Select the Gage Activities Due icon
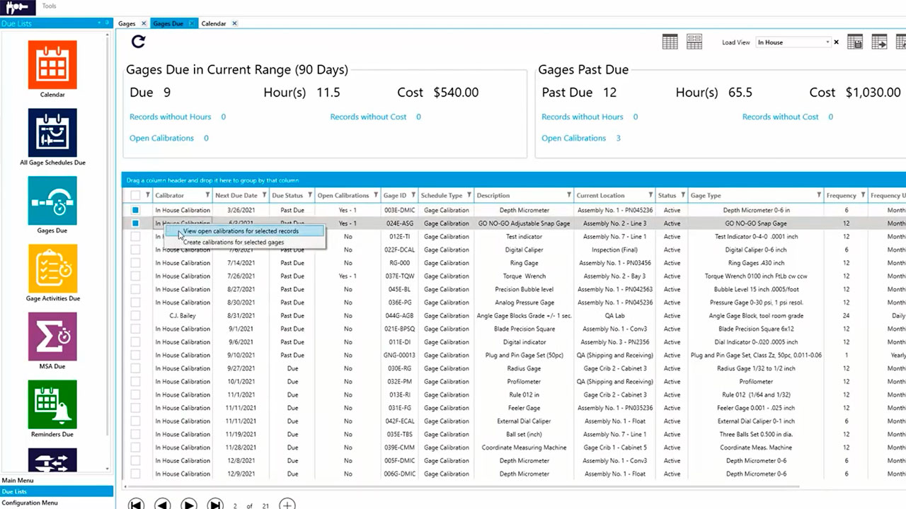The height and width of the screenshot is (509, 906). pos(52,269)
